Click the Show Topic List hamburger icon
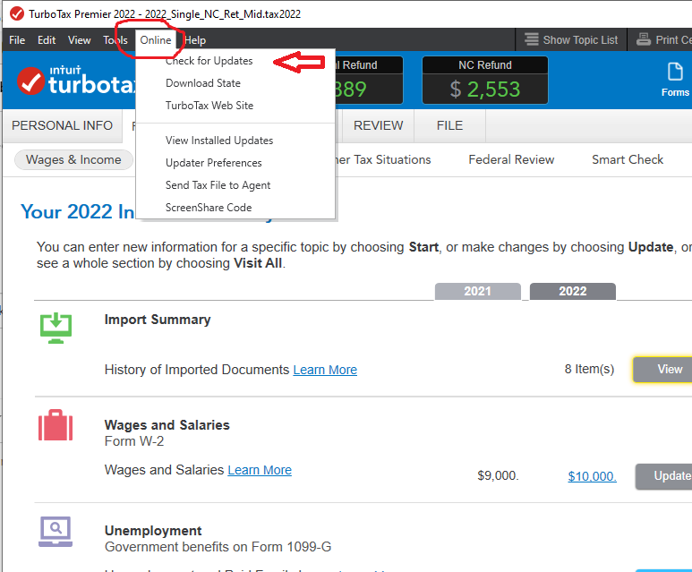 click(532, 39)
